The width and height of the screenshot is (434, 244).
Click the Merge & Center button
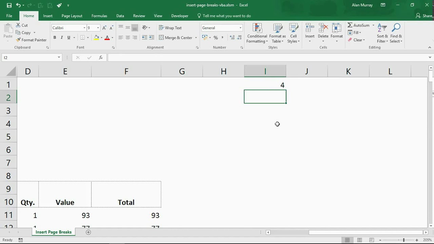176,38
